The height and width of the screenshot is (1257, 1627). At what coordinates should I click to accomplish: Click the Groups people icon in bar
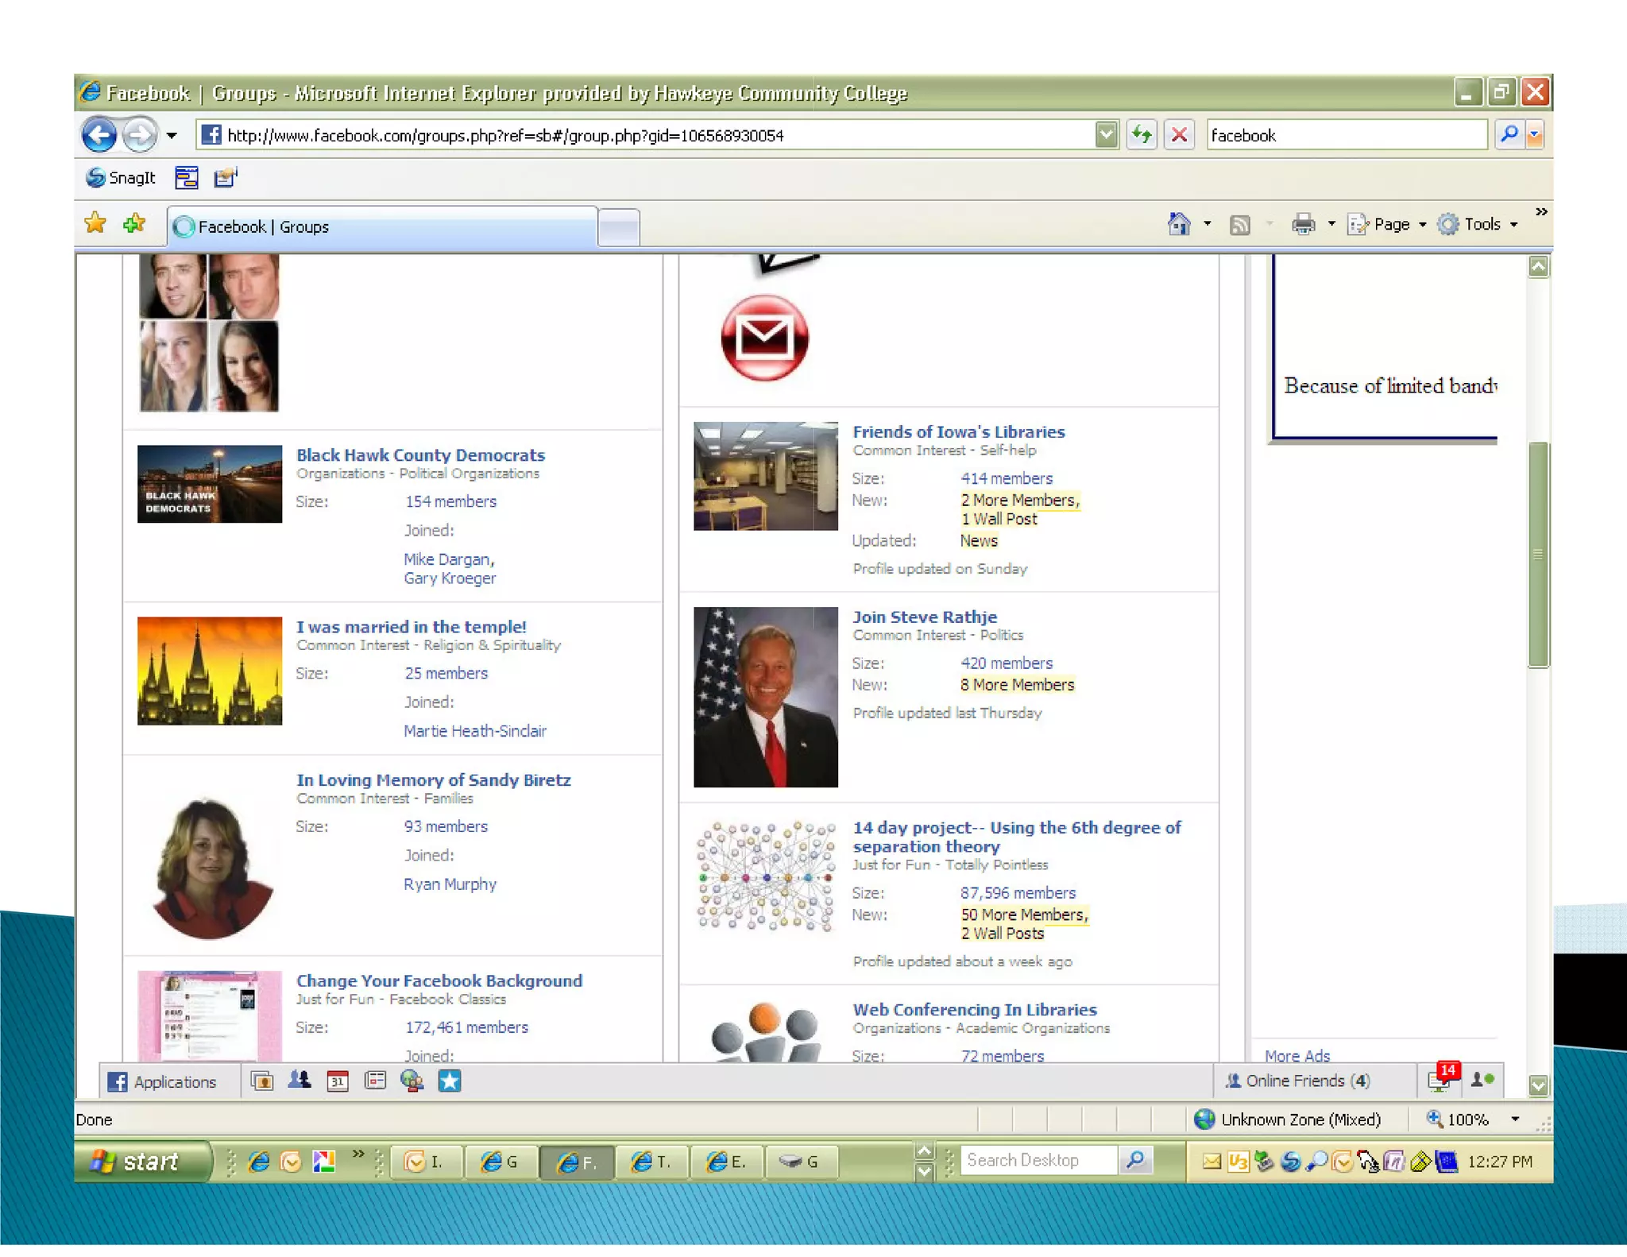tap(300, 1080)
